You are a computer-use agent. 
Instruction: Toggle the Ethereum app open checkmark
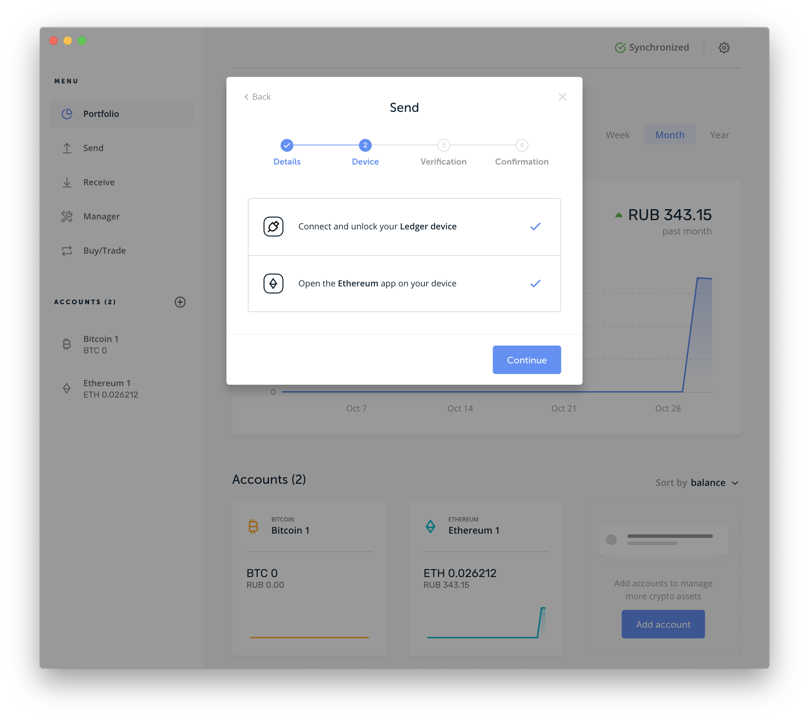point(536,283)
